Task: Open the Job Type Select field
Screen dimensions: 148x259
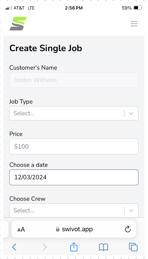Action: [x=74, y=113]
